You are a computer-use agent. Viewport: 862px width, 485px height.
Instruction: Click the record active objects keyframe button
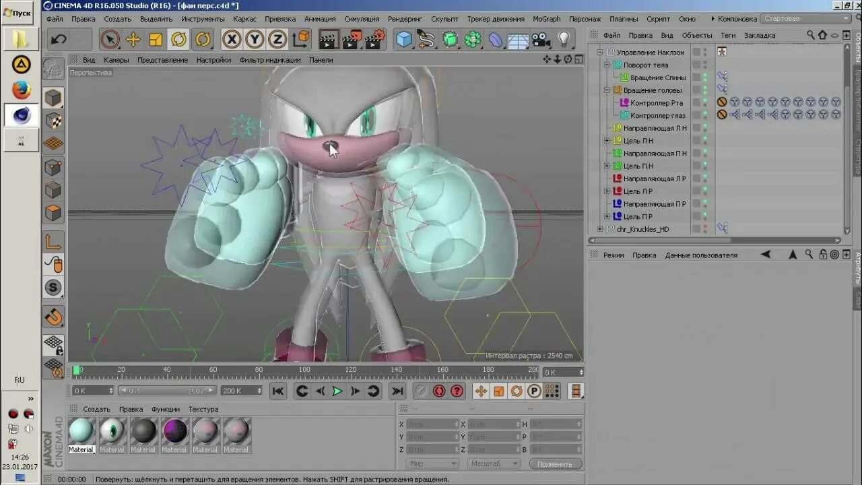(420, 391)
